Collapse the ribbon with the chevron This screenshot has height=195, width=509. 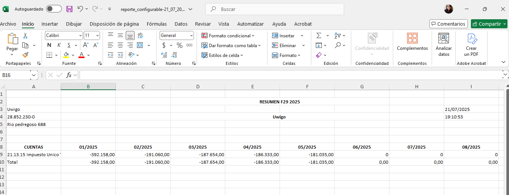[503, 62]
